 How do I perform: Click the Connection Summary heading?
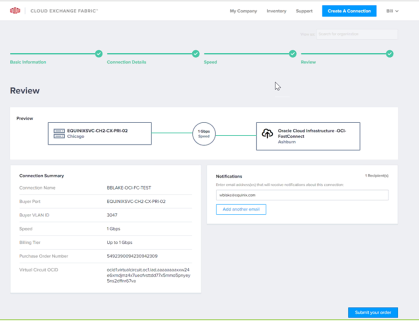[x=42, y=176]
